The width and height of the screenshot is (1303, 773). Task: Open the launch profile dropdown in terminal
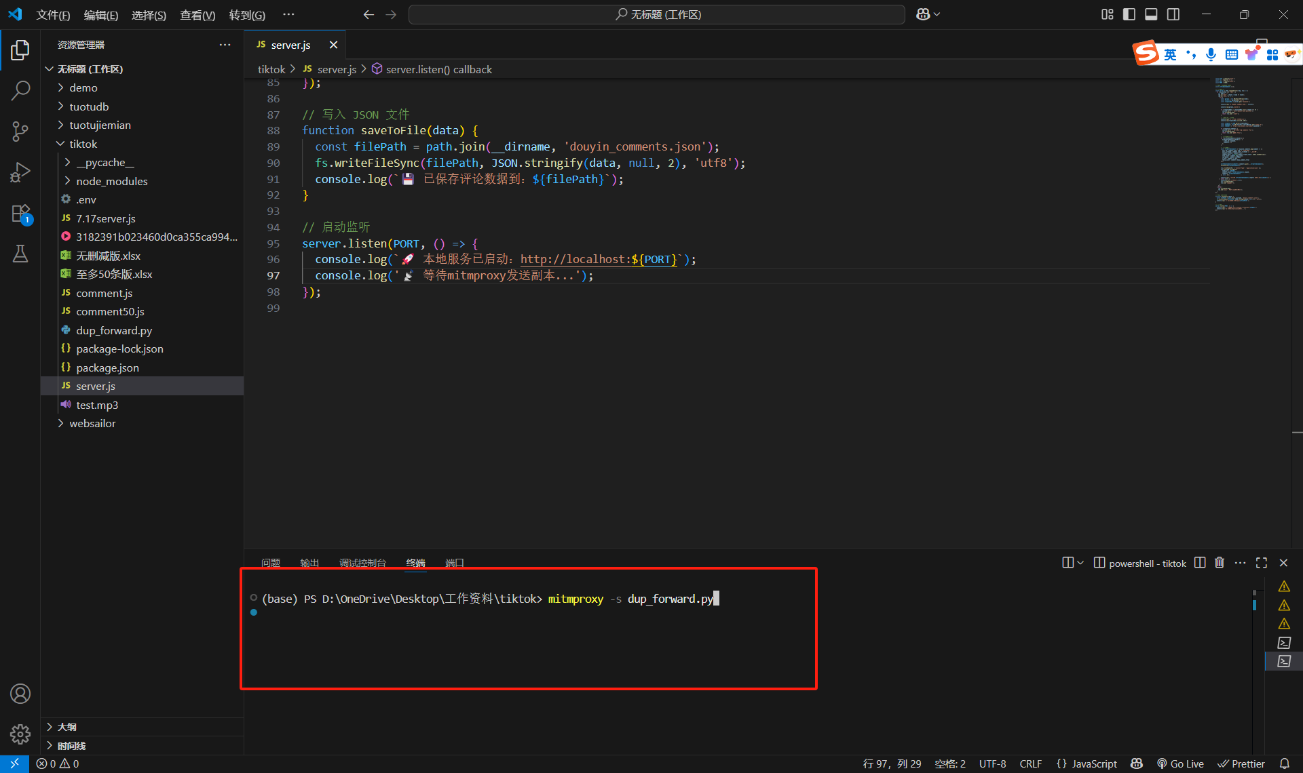click(1080, 563)
